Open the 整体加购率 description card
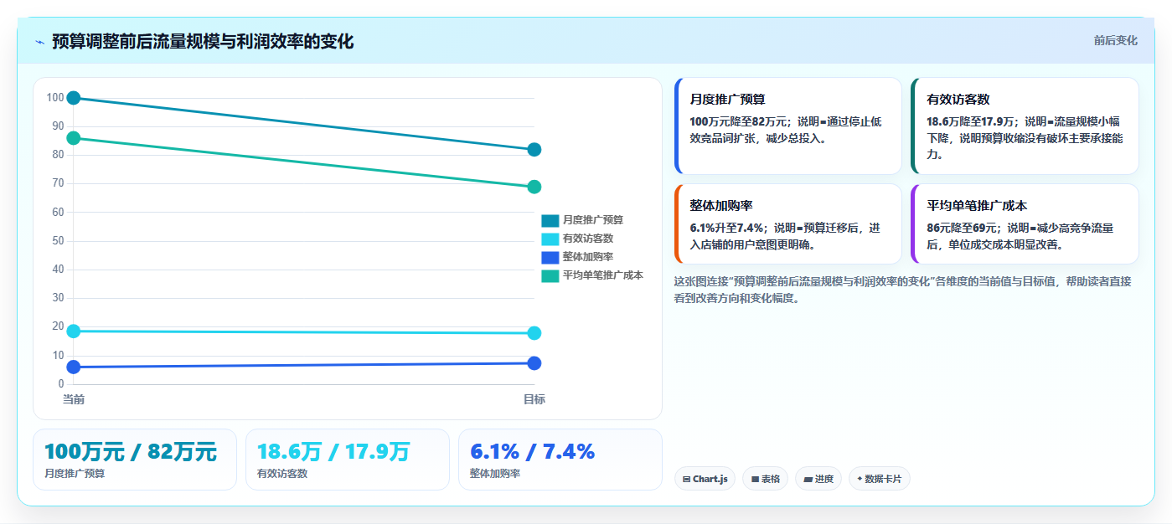Viewport: 1172px width, 524px height. click(x=787, y=223)
